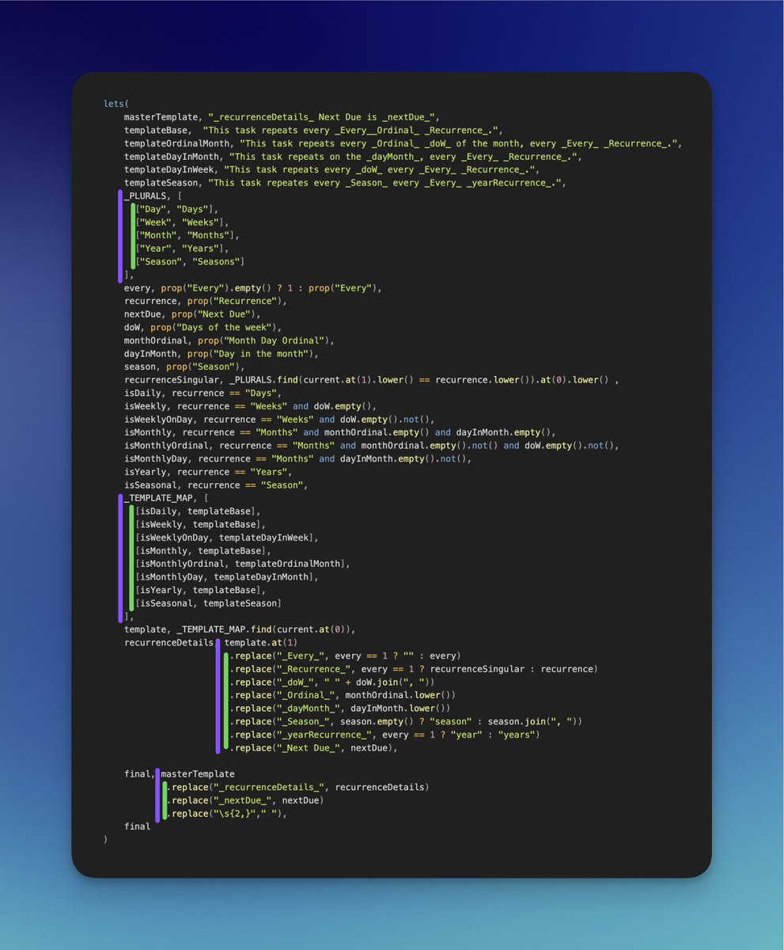
Task: Select the [isSeasonal, templateSeason] map entry
Action: (x=207, y=602)
